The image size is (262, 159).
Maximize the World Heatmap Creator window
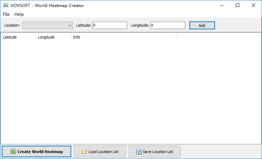(237, 5)
